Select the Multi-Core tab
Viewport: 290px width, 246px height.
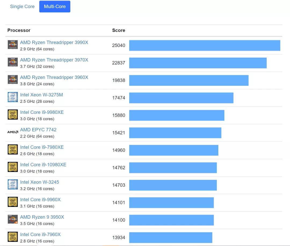click(55, 6)
